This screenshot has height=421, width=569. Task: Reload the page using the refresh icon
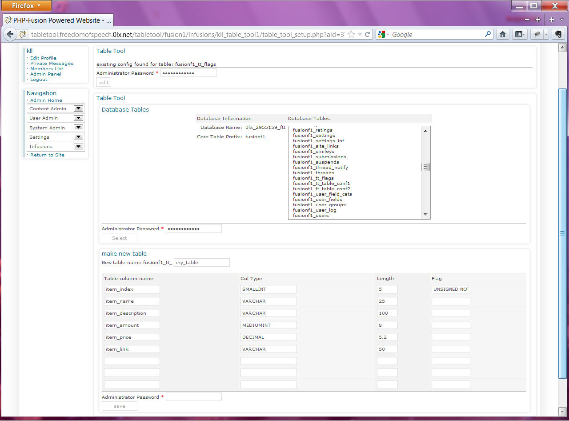(x=368, y=34)
